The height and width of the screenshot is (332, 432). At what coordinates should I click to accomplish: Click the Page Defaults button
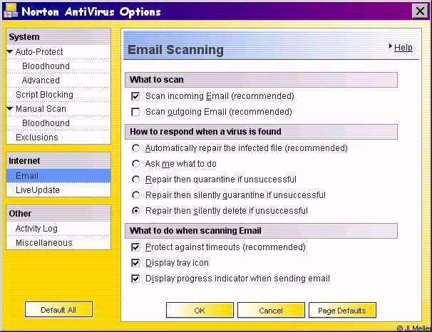click(x=342, y=310)
